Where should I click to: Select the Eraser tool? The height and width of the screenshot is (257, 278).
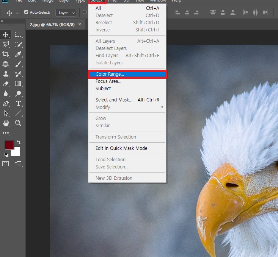click(x=6, y=84)
